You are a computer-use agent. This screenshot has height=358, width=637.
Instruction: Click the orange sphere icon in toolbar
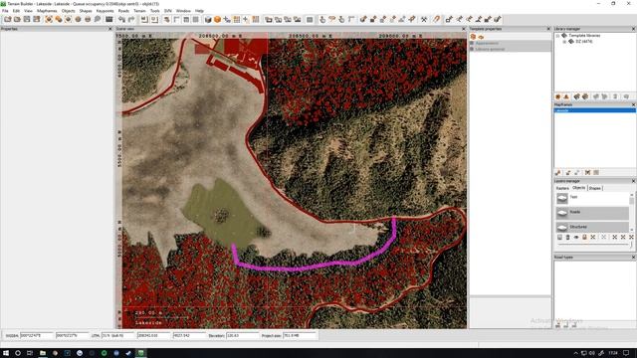tap(217, 19)
